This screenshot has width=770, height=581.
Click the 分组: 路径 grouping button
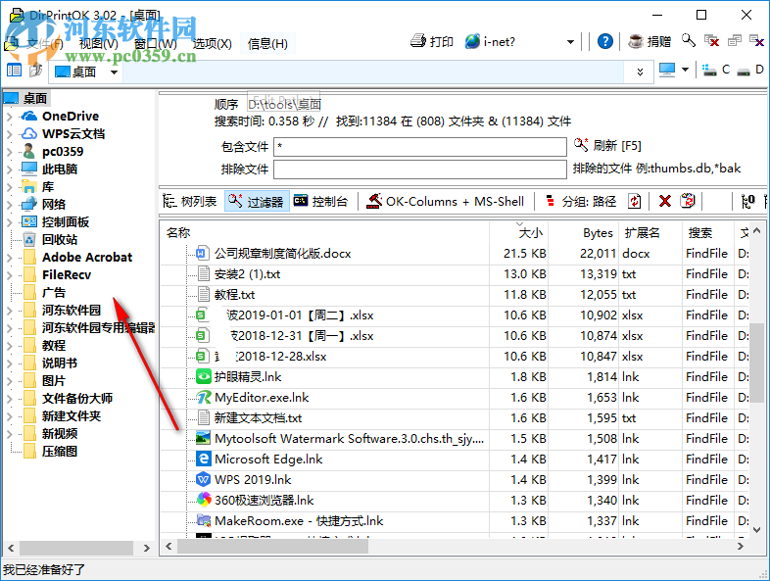point(581,202)
